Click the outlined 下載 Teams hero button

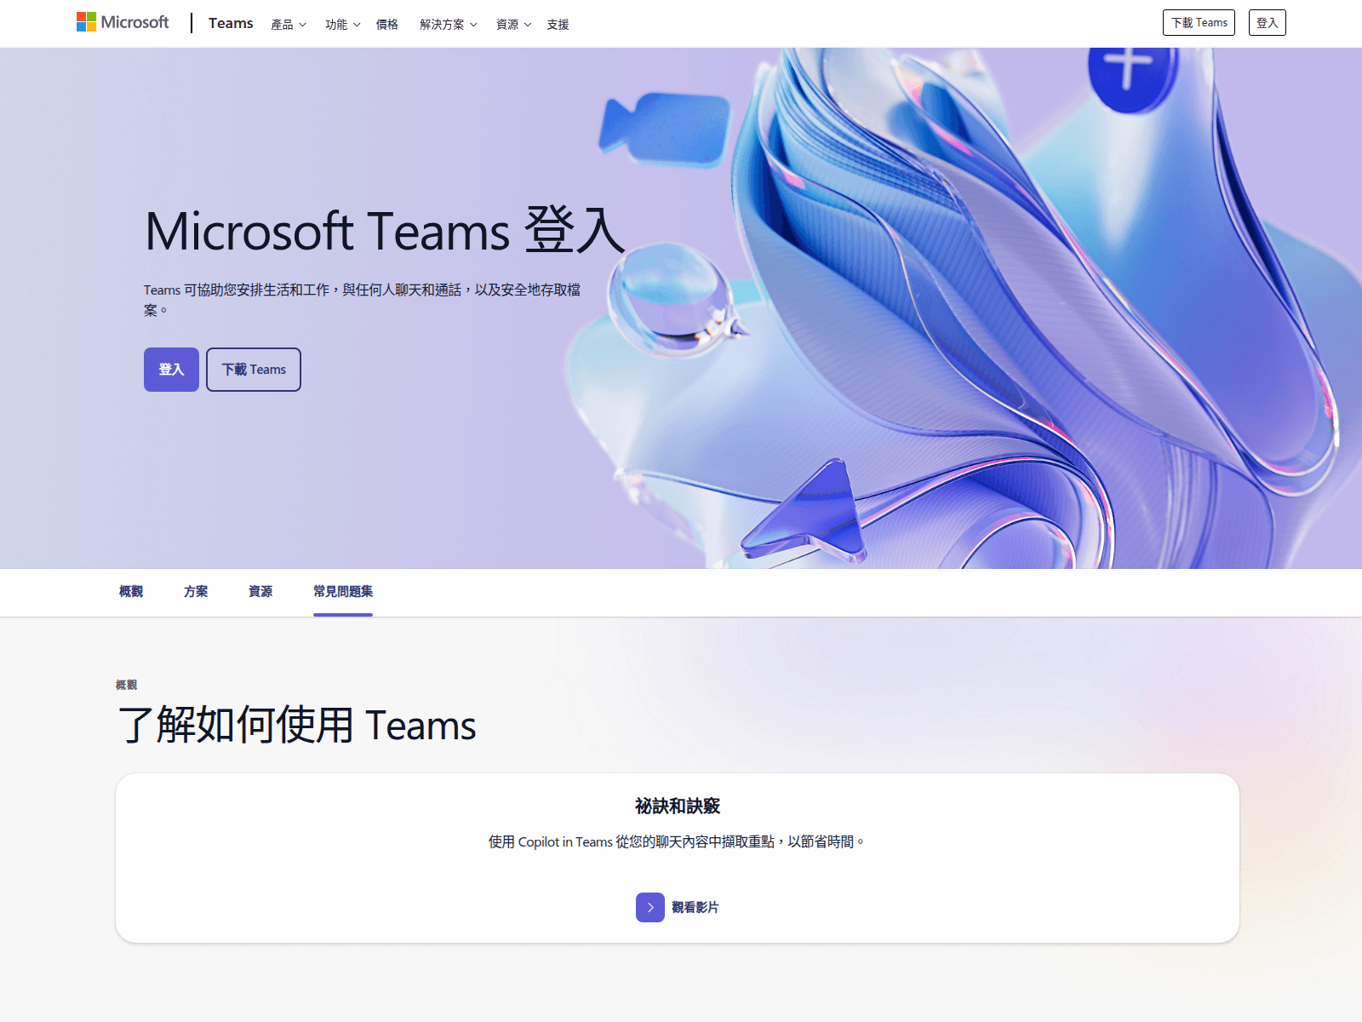click(x=254, y=370)
